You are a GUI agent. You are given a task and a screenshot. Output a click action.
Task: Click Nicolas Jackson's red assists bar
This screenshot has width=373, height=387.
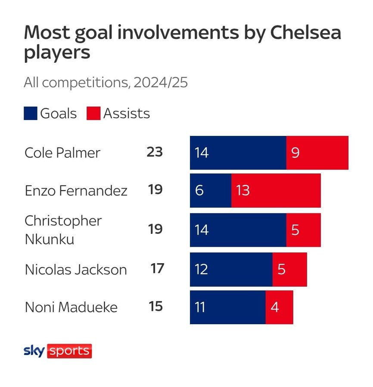coord(290,269)
